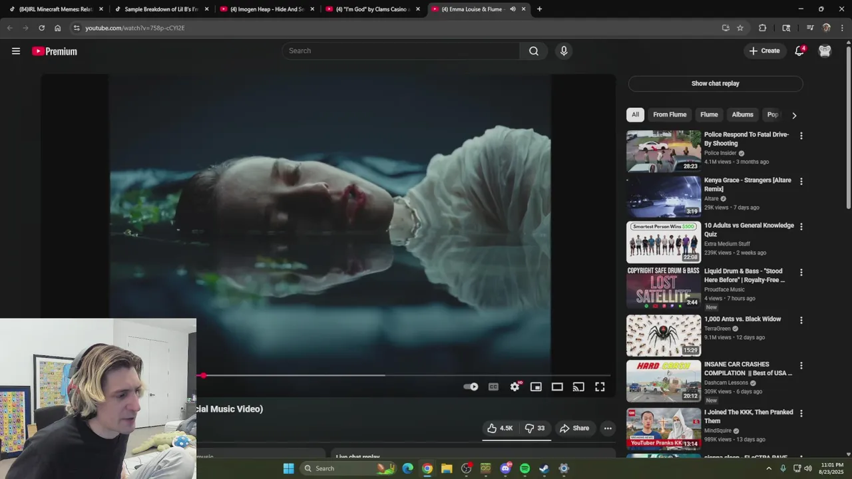Select the Albums filter chip
Screen dimensions: 852x479
[x=742, y=114]
